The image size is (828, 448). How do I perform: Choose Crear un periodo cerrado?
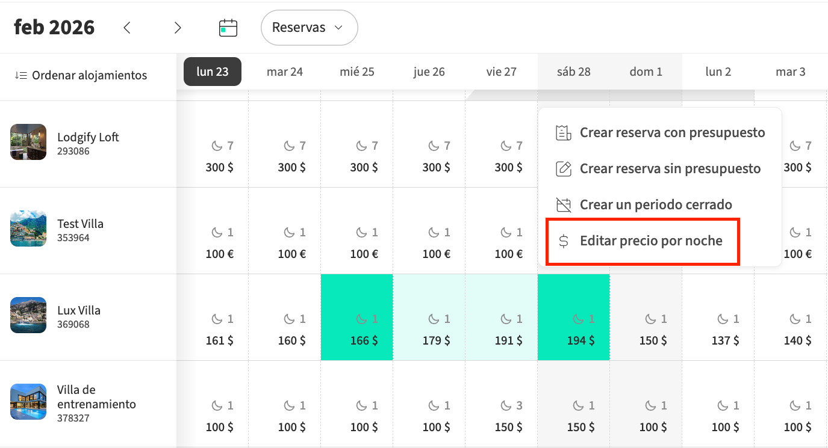tap(656, 204)
